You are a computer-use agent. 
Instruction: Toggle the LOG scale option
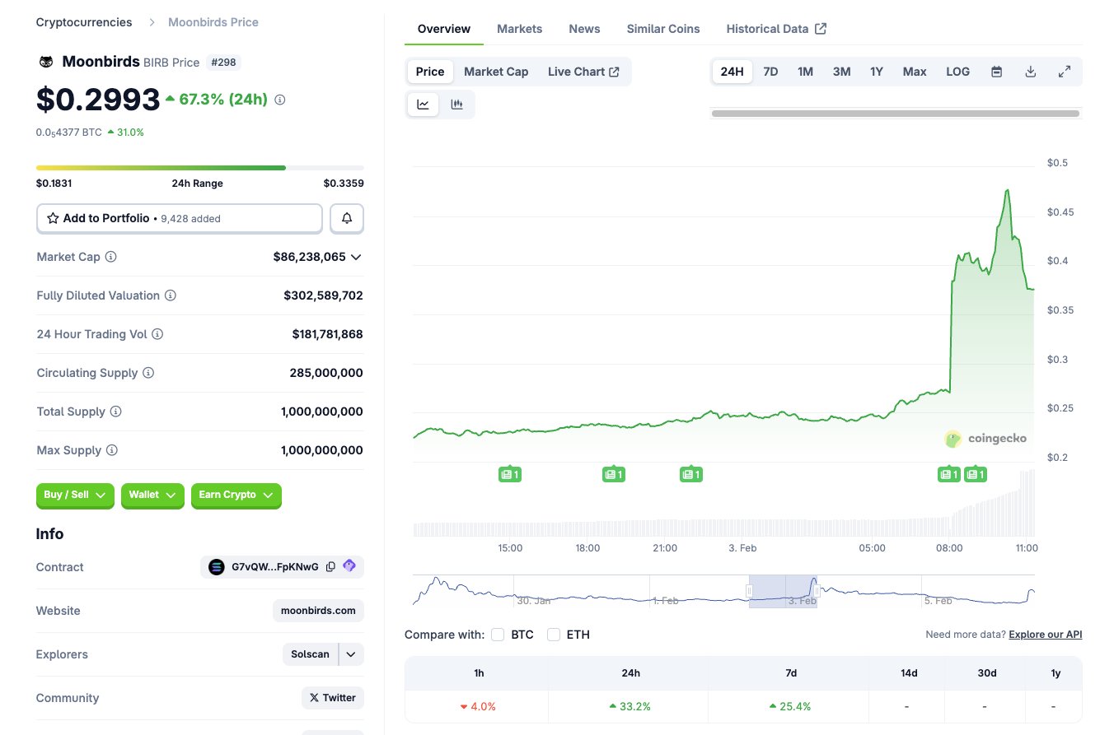point(957,72)
